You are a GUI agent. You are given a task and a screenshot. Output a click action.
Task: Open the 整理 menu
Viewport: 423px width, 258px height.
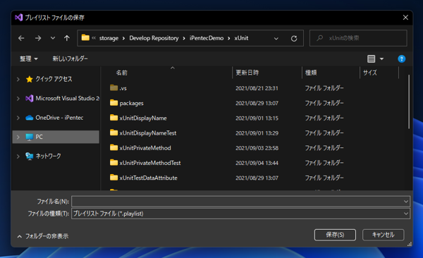(29, 59)
